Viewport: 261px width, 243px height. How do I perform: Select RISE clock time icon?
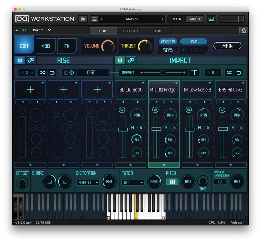pyautogui.click(x=72, y=73)
